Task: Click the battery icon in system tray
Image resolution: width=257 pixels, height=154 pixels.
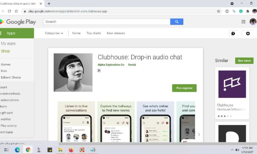Action: 237,150
